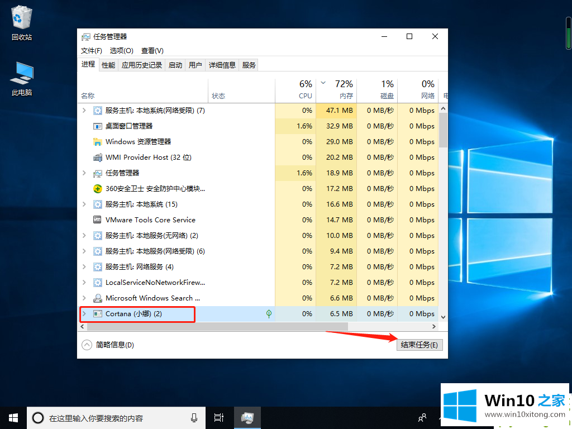The height and width of the screenshot is (429, 572).
Task: Expand 服务主机: 网络服务 (4) group
Action: 84,267
